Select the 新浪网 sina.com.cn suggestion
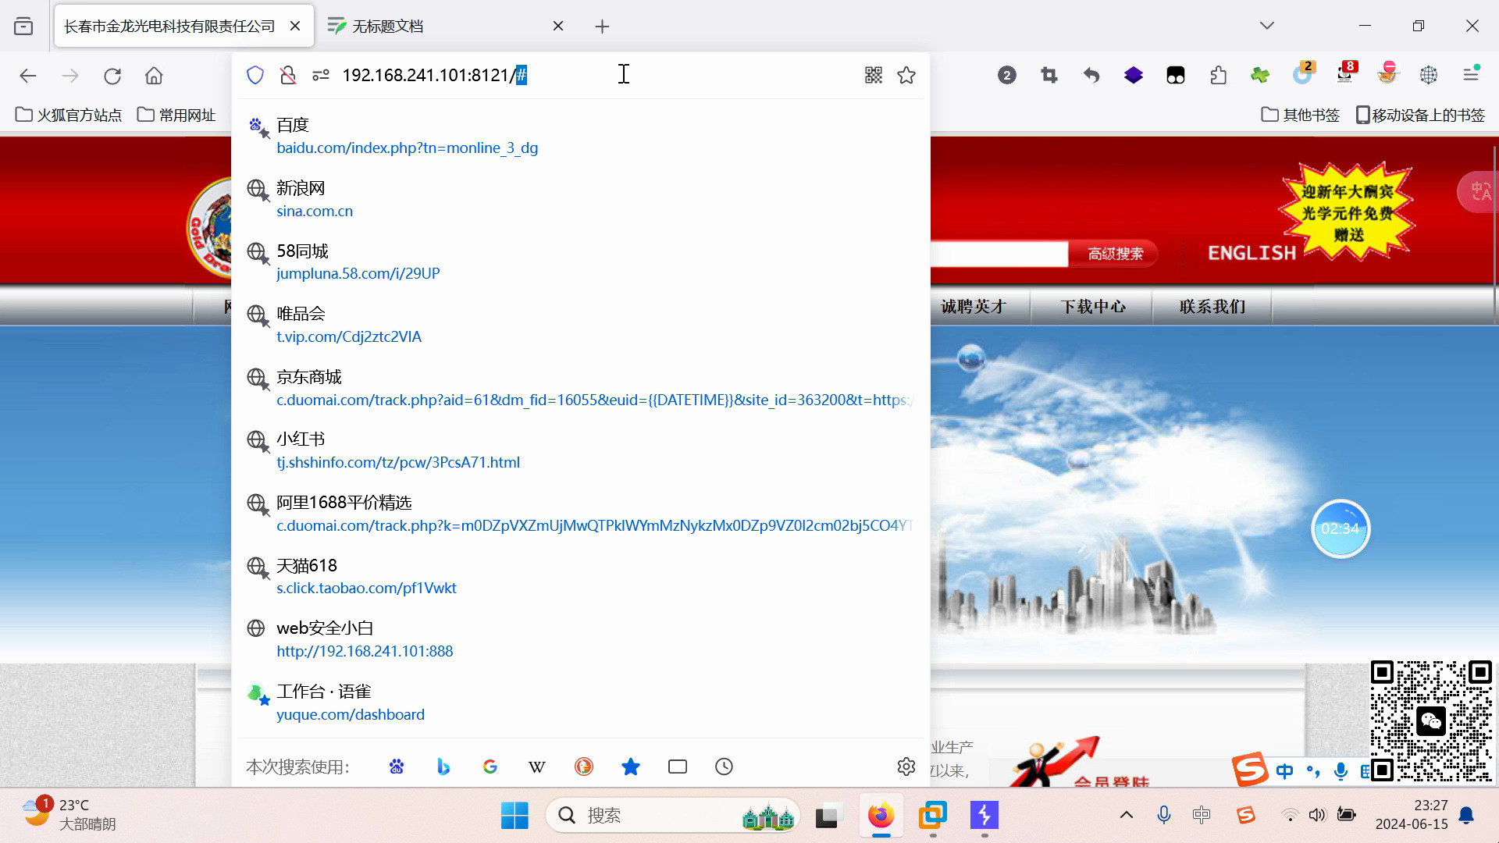 (581, 199)
